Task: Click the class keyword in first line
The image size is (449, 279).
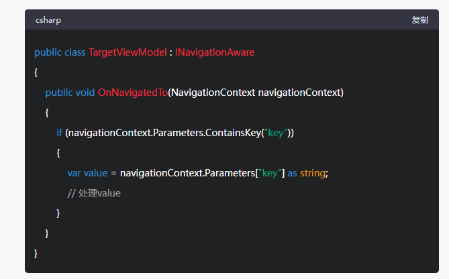Action: [74, 52]
